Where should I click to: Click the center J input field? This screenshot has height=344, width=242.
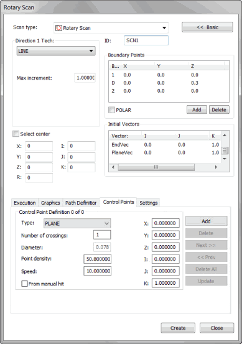point(81,157)
